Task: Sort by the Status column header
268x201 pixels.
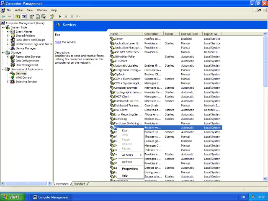Action: coord(171,33)
